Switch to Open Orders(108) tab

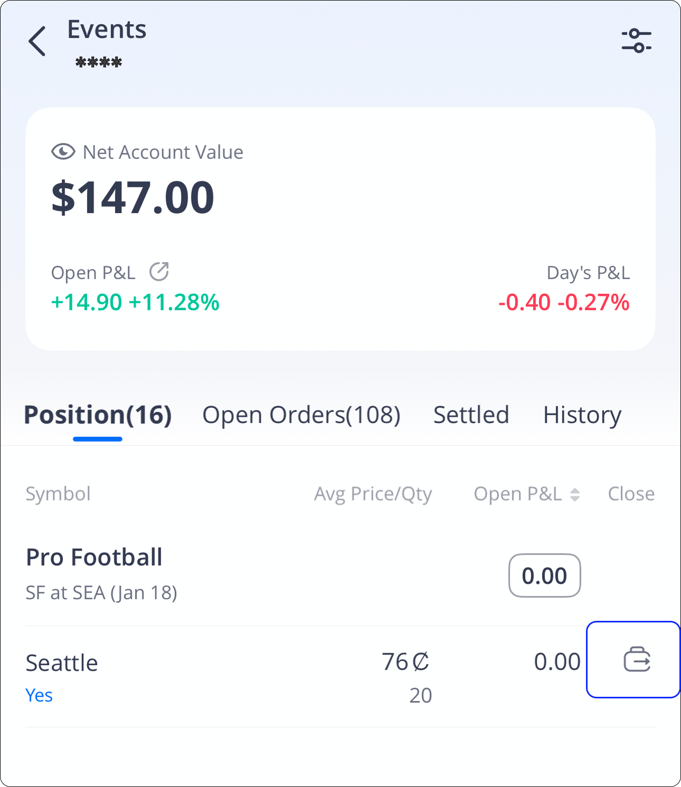pos(301,415)
